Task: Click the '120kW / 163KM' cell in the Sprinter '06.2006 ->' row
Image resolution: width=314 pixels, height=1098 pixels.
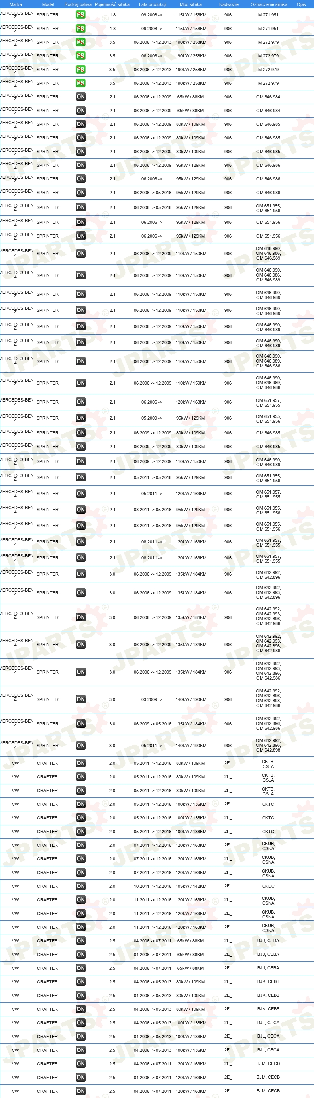Action: [x=191, y=402]
